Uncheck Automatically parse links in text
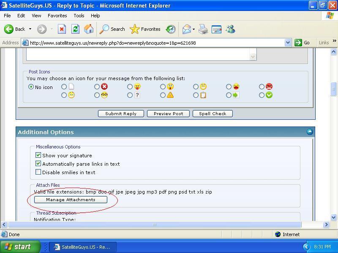Screen dimensions: 338x253 pos(38,164)
